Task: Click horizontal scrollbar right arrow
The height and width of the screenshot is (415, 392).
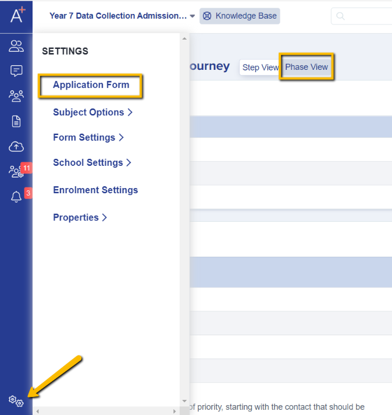Action: click(174, 412)
